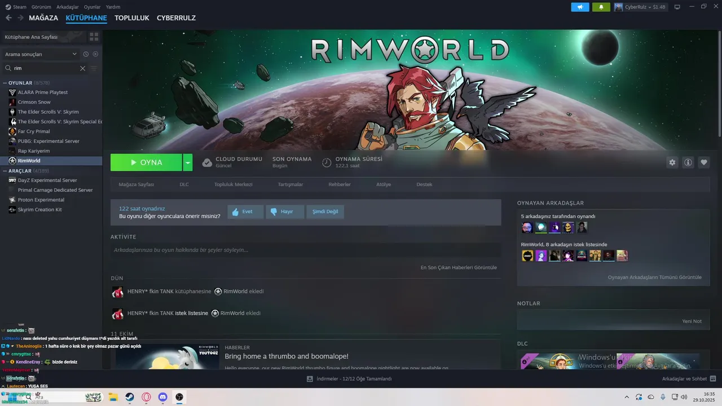Open Discord from the taskbar
The image size is (722, 406).
pos(163,397)
